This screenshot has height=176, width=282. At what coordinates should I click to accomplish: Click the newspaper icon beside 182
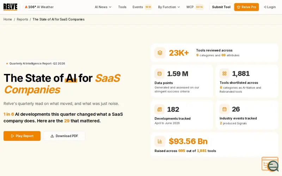pos(160,109)
